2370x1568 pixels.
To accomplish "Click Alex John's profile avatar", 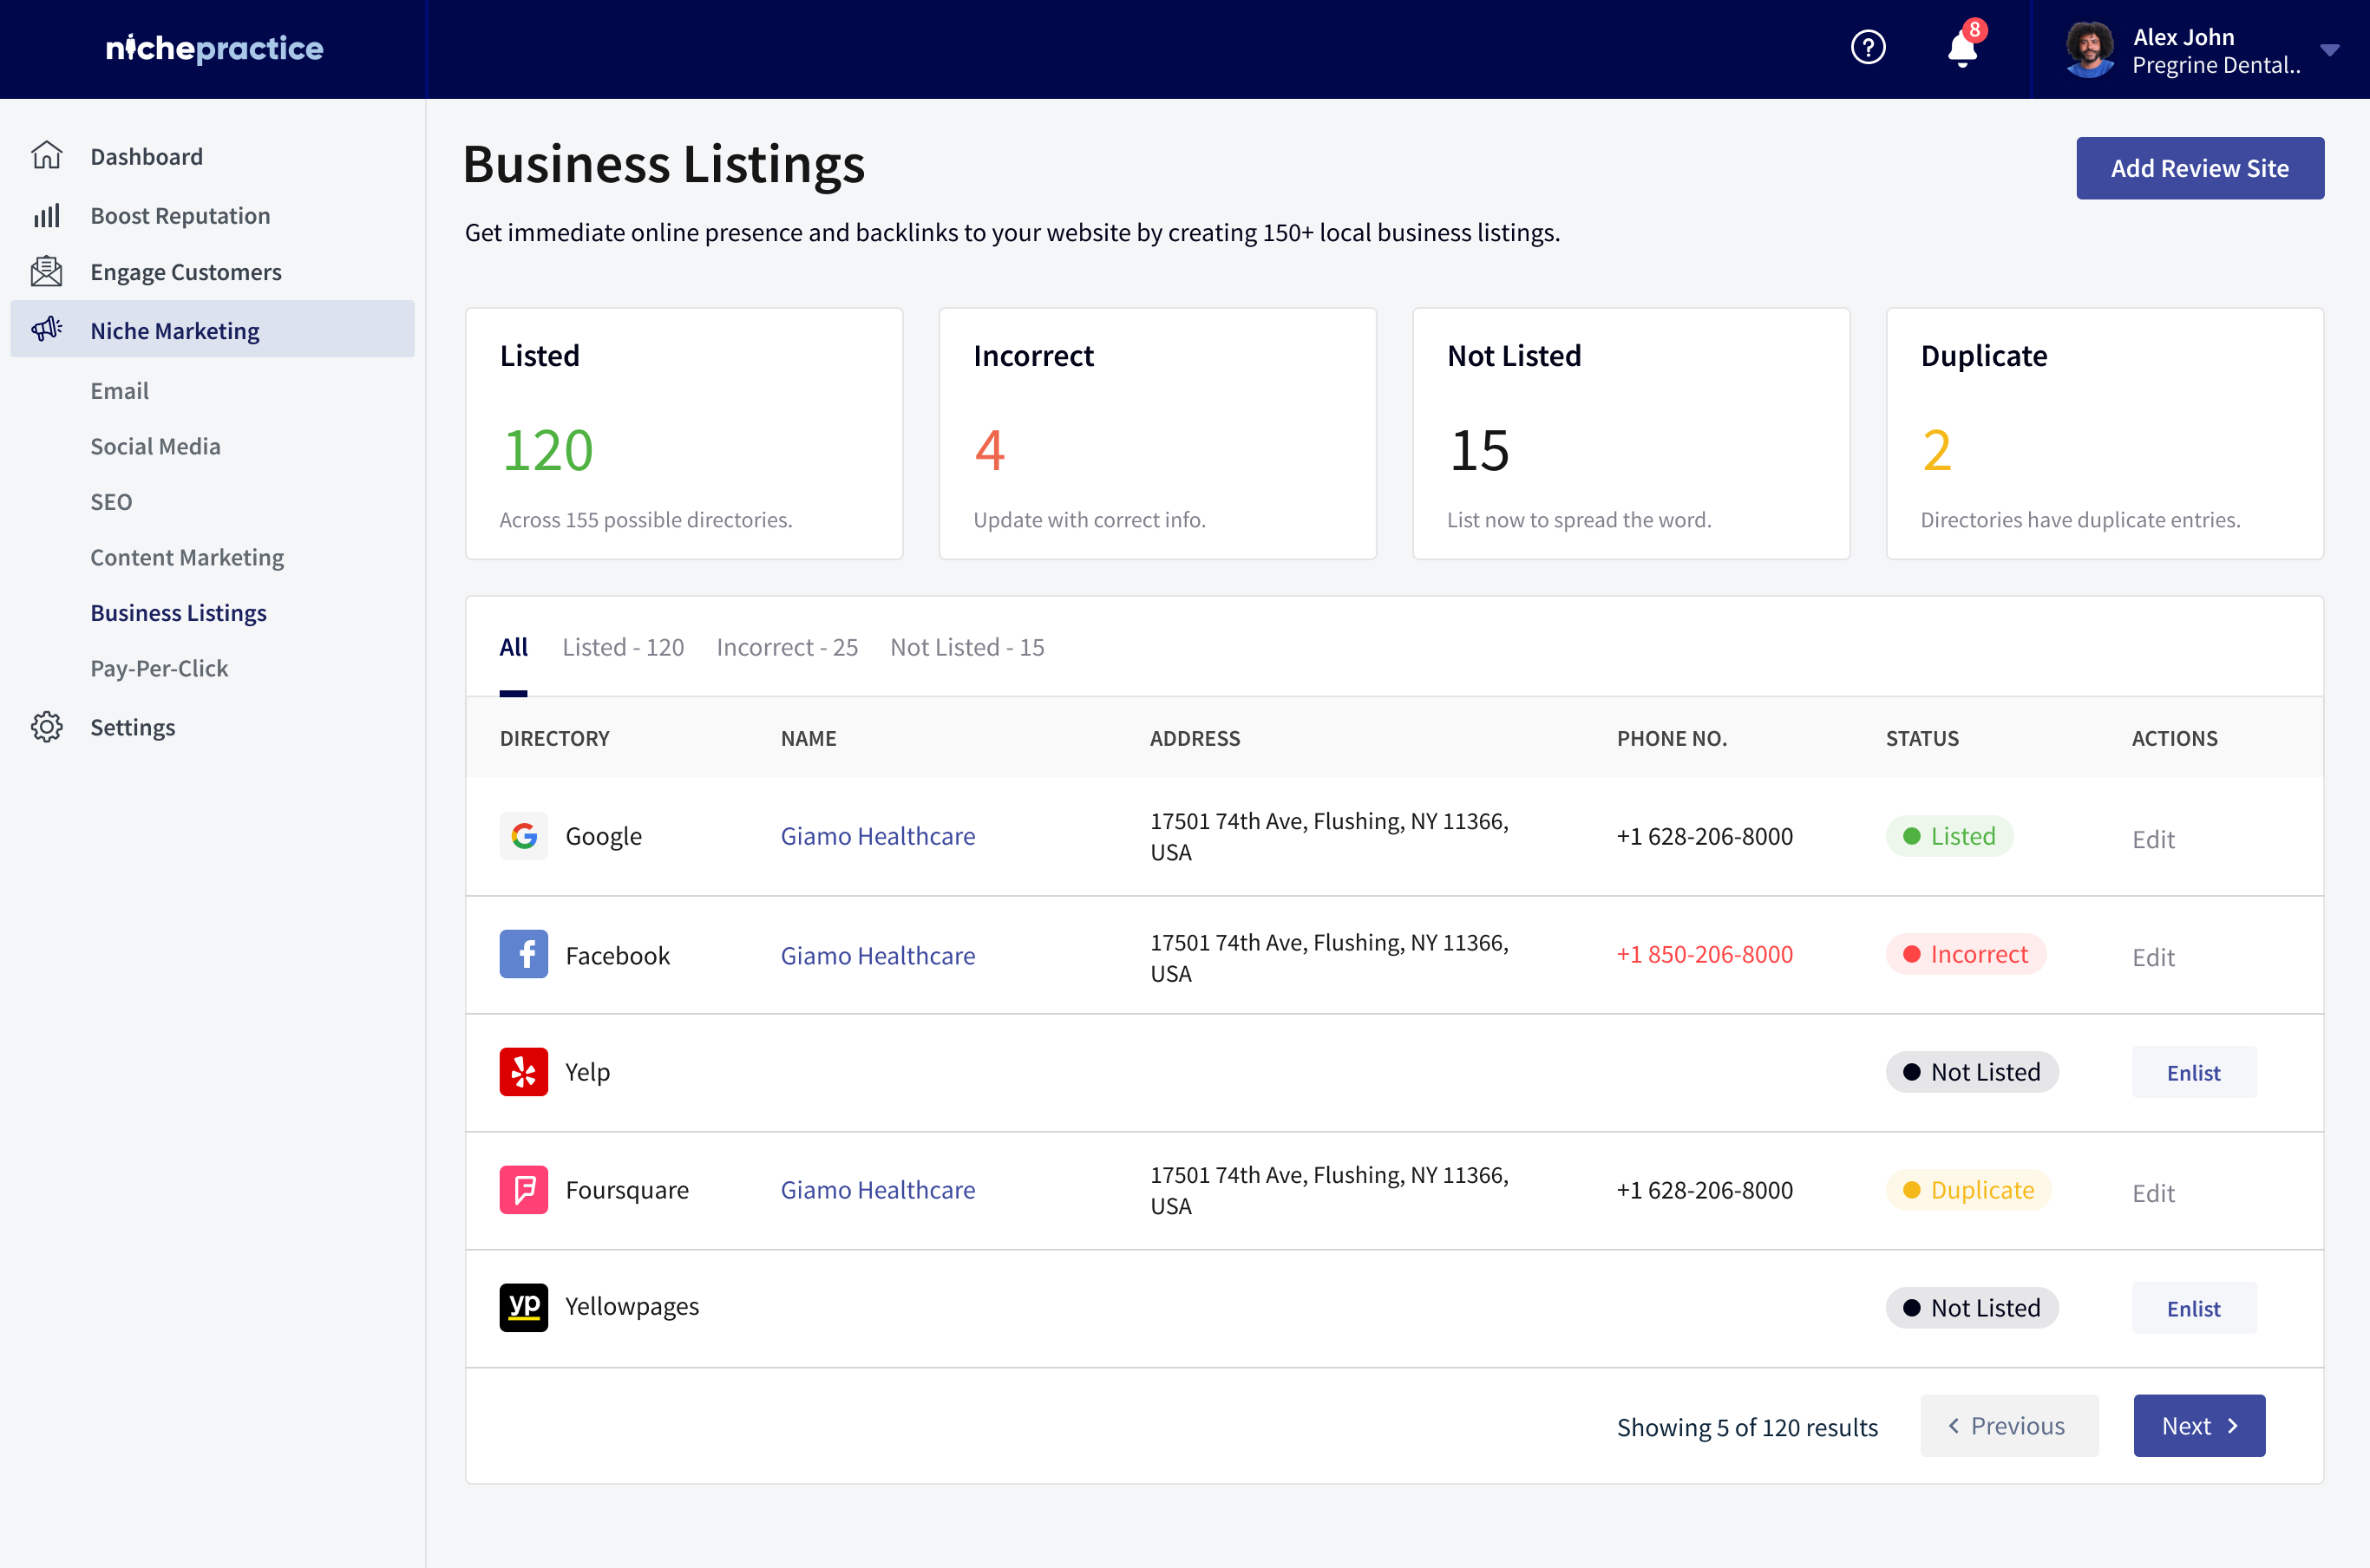I will coord(2090,49).
